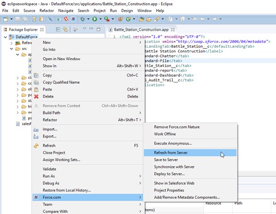Choose Validate in context menu
The image size is (276, 214).
pos(88,169)
